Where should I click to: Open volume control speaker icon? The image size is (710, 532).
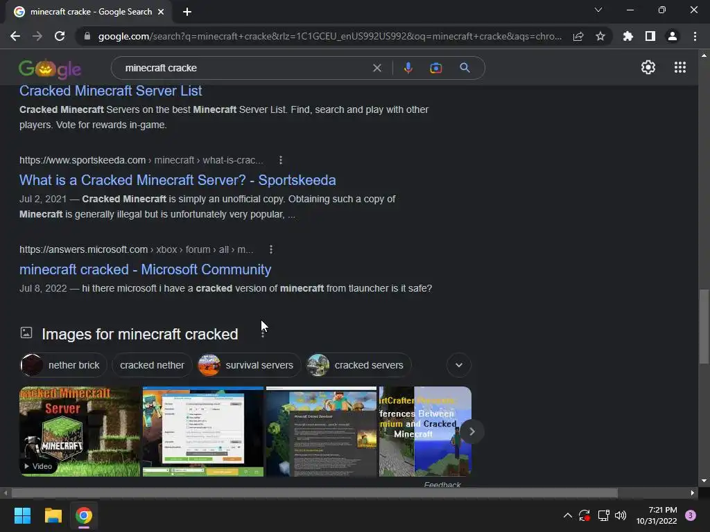pos(621,515)
